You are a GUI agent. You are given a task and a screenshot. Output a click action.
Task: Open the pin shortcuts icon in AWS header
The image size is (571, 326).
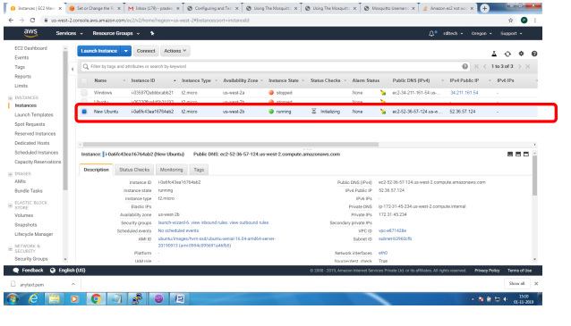click(152, 33)
